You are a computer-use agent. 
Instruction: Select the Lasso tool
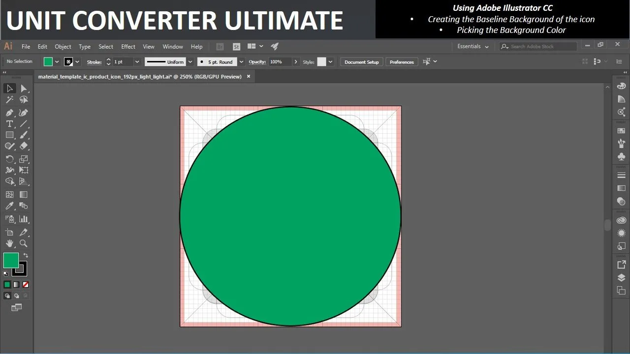(23, 100)
